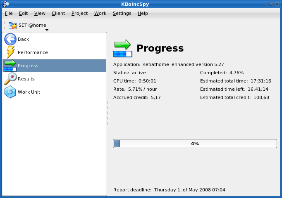Click the Accrued credit '5,17' value
282x198 pixels.
point(156,97)
